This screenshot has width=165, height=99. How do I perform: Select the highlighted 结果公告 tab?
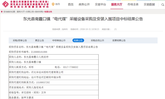click(78, 40)
